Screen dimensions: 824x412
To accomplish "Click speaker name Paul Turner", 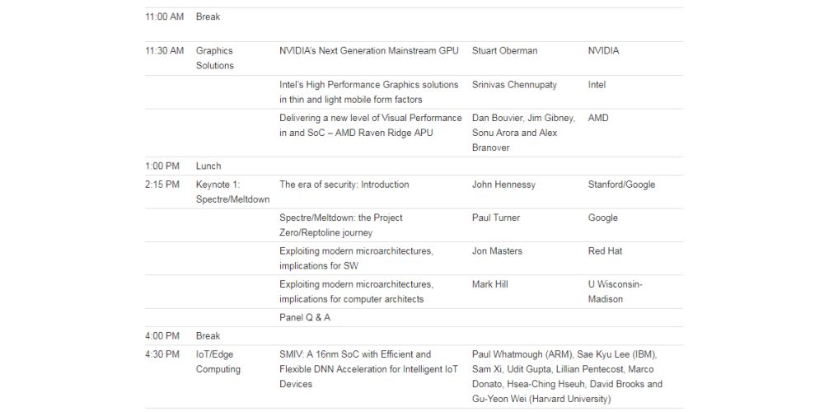I will [496, 218].
